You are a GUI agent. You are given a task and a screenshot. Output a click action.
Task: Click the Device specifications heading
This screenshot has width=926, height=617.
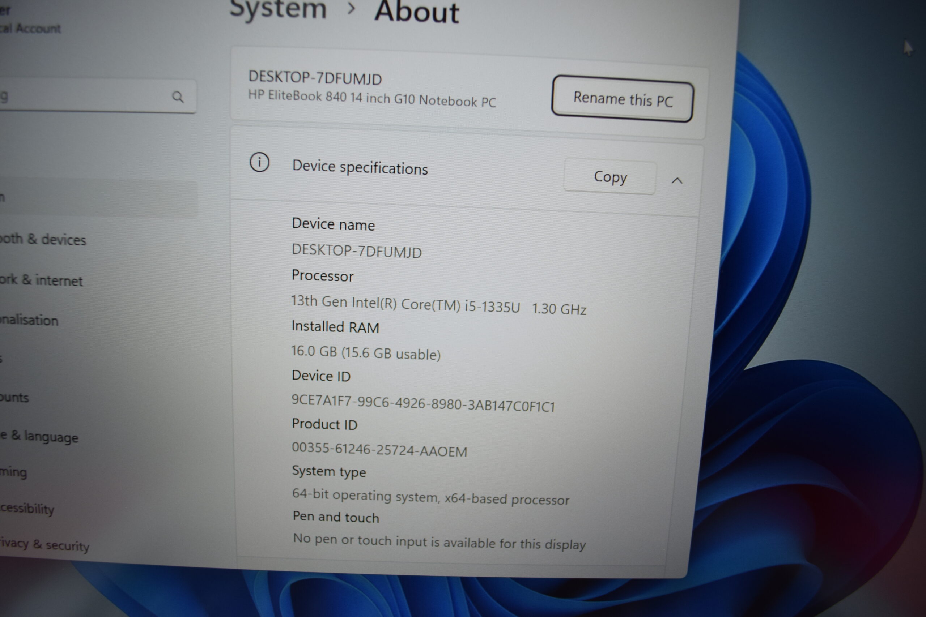[x=360, y=167]
